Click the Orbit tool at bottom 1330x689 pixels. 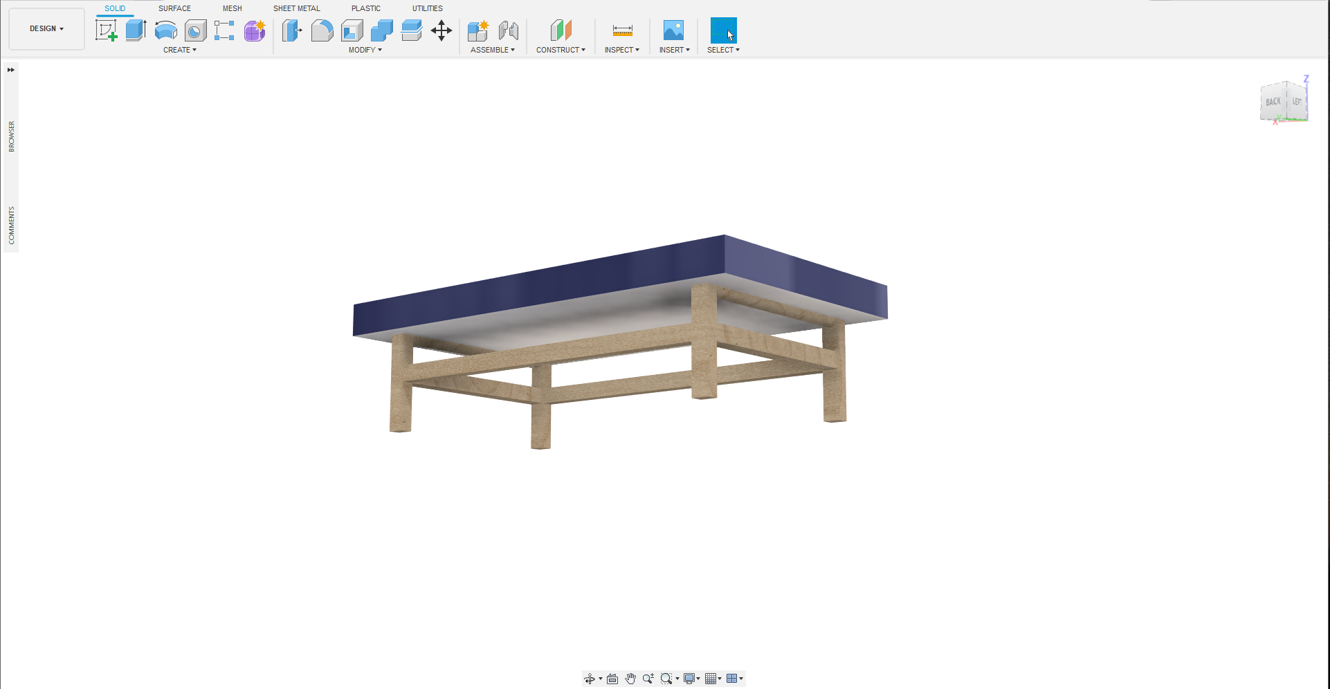[x=590, y=679]
